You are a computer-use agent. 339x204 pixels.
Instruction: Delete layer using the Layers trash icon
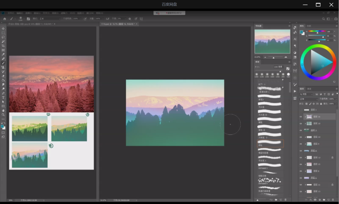[333, 200]
